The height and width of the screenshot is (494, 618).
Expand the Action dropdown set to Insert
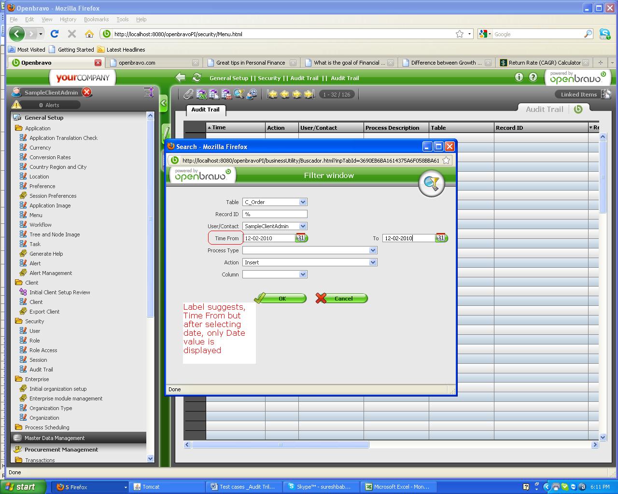373,262
